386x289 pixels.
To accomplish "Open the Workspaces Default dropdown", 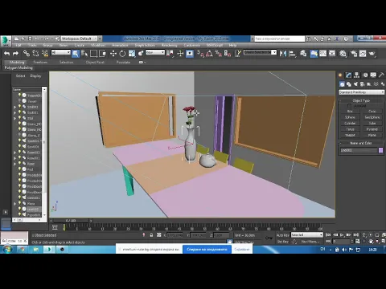I will coord(79,39).
